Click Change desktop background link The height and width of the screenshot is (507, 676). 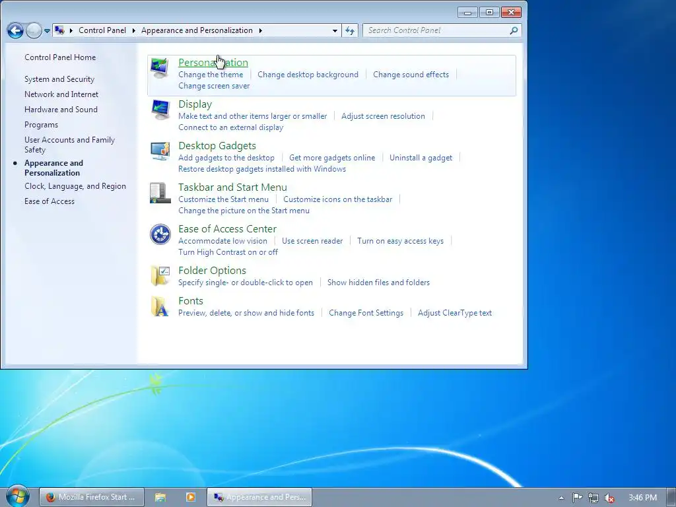click(308, 75)
